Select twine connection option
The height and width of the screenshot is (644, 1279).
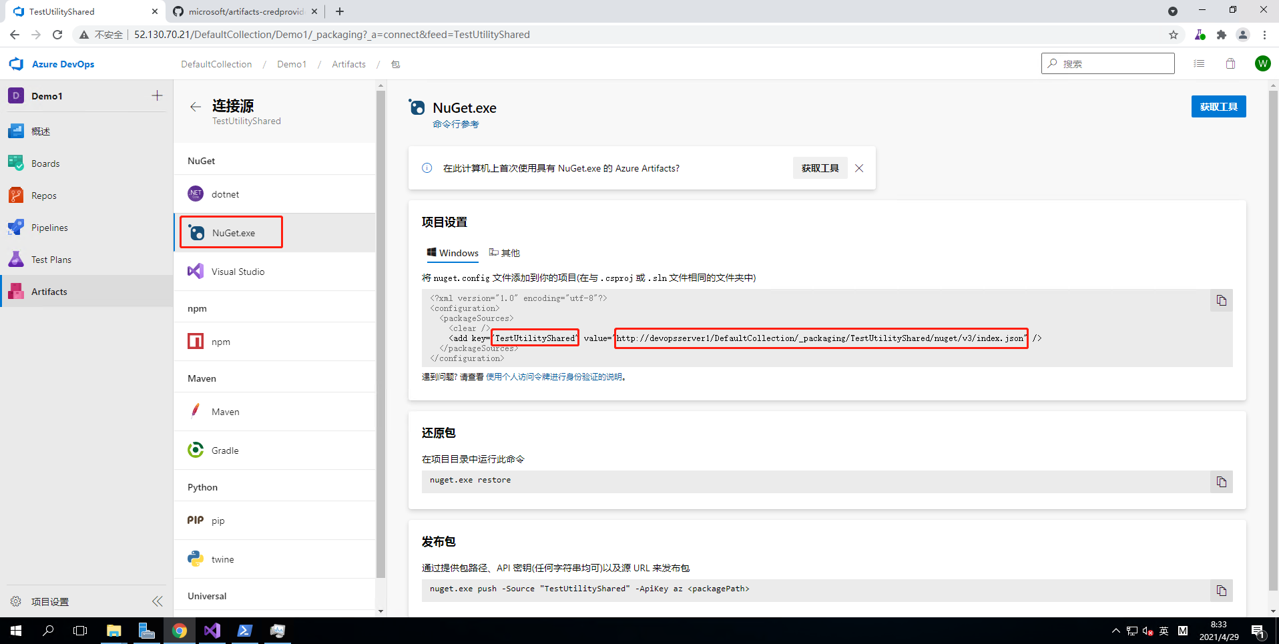[274, 559]
